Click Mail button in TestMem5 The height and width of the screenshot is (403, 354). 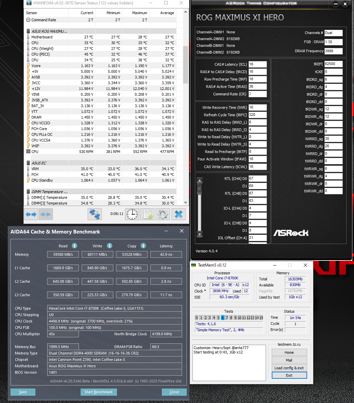[289, 360]
